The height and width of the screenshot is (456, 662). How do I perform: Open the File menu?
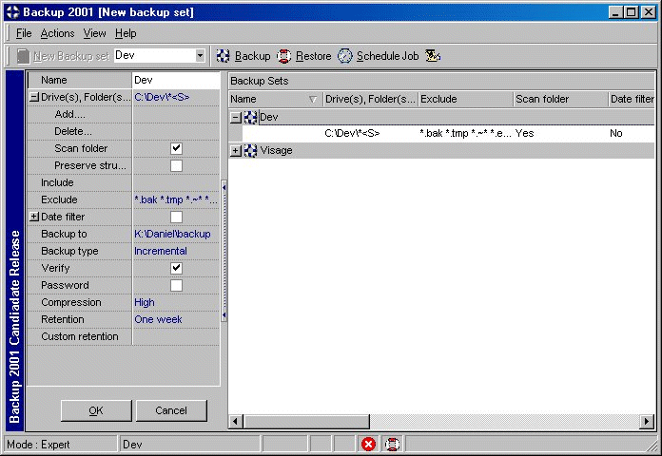click(24, 33)
